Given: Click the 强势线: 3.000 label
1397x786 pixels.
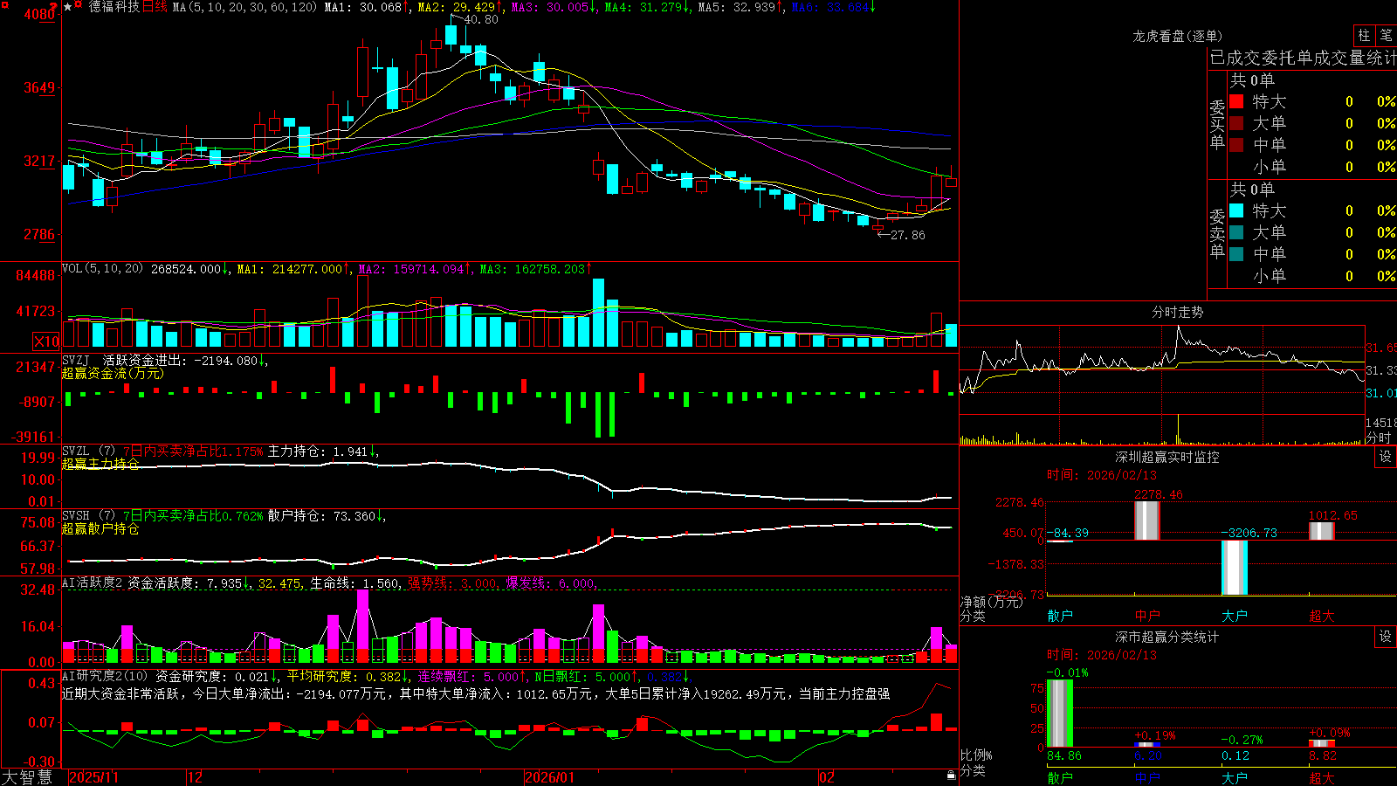Looking at the screenshot, I should point(453,583).
